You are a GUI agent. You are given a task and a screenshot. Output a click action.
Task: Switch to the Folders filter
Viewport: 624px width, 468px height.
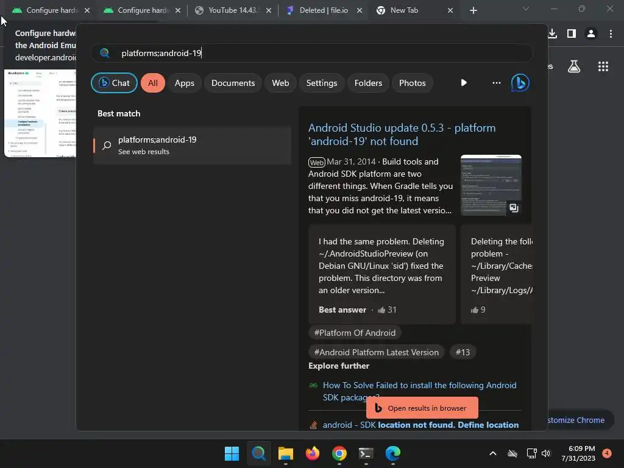(x=368, y=83)
